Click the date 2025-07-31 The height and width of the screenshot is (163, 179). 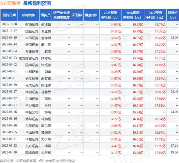tap(9, 139)
